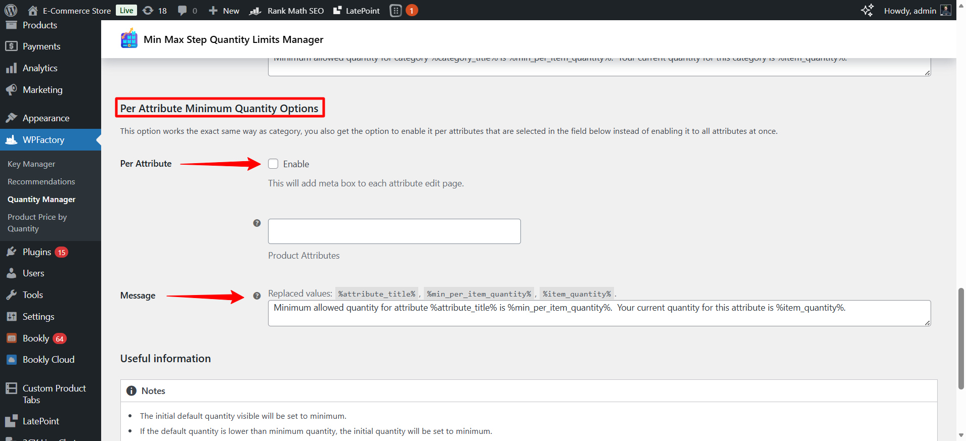This screenshot has width=966, height=441.
Task: Click the Settings sliders icon
Action: click(x=11, y=317)
